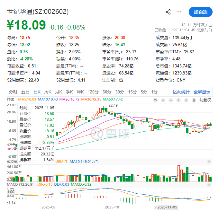Open 区间统计 range statistics

click(181, 92)
